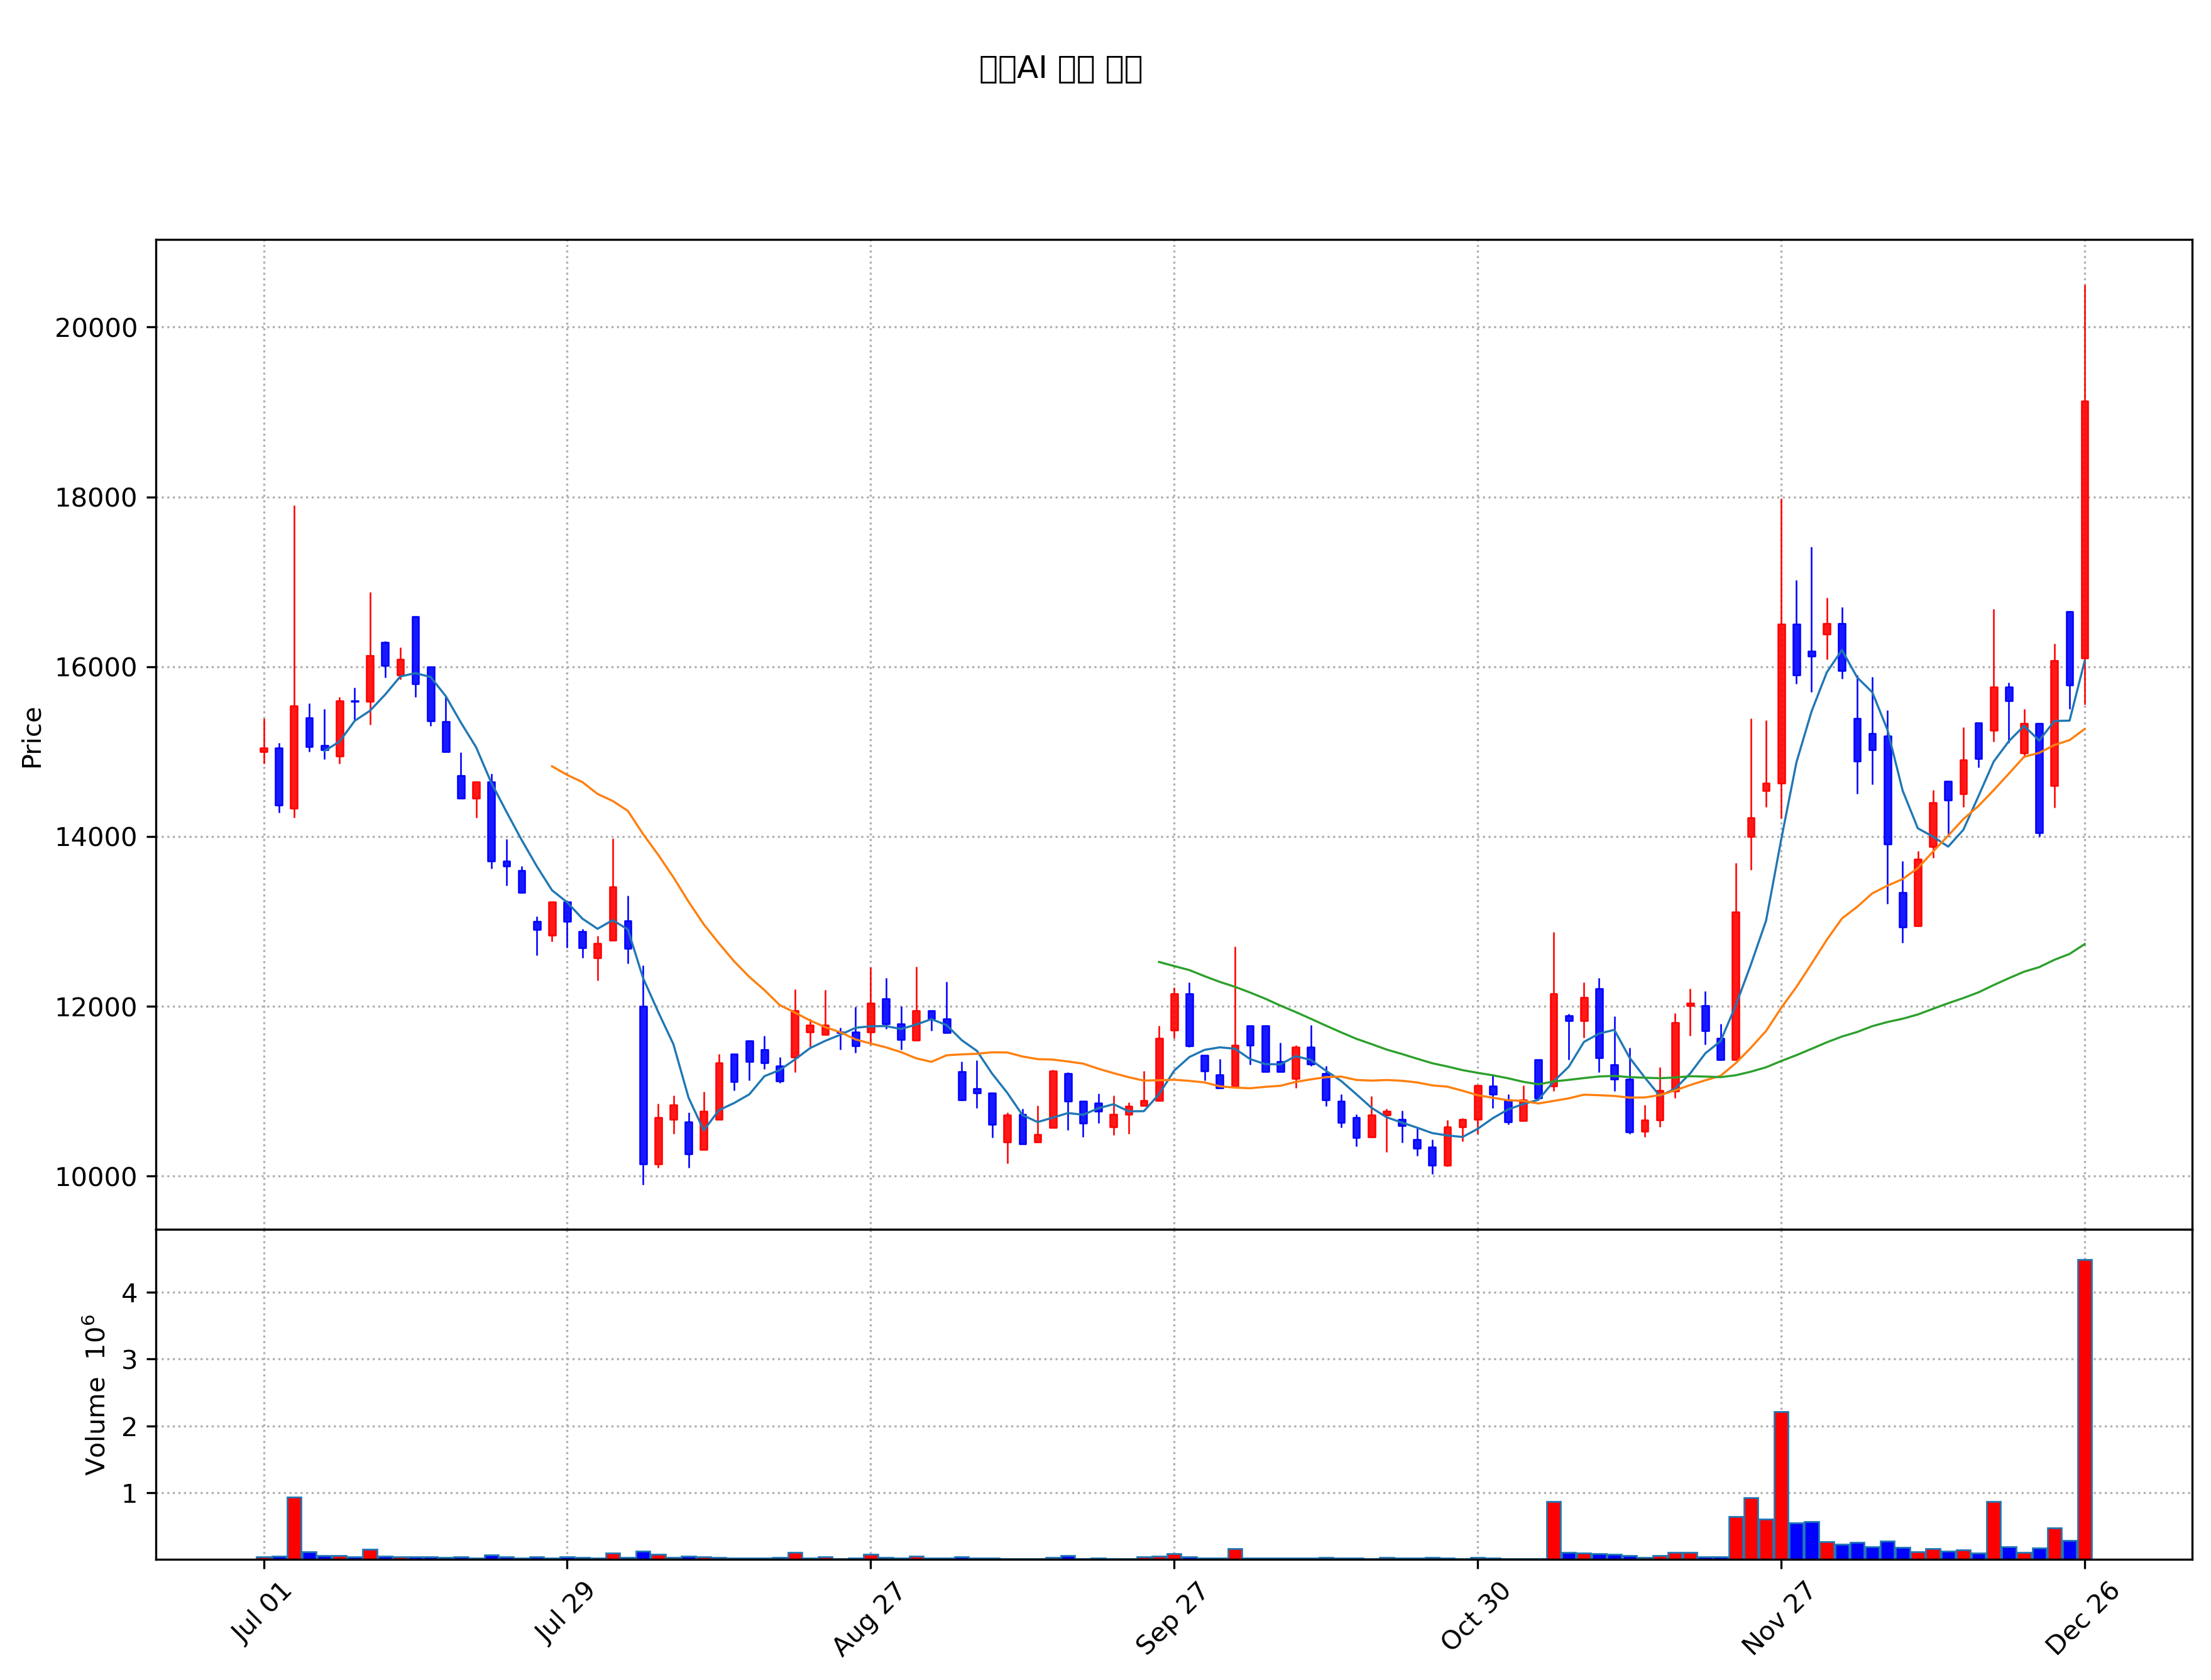Click the chart title containing "AI"
Screen dimensions: 2211x1680
tap(1060, 69)
